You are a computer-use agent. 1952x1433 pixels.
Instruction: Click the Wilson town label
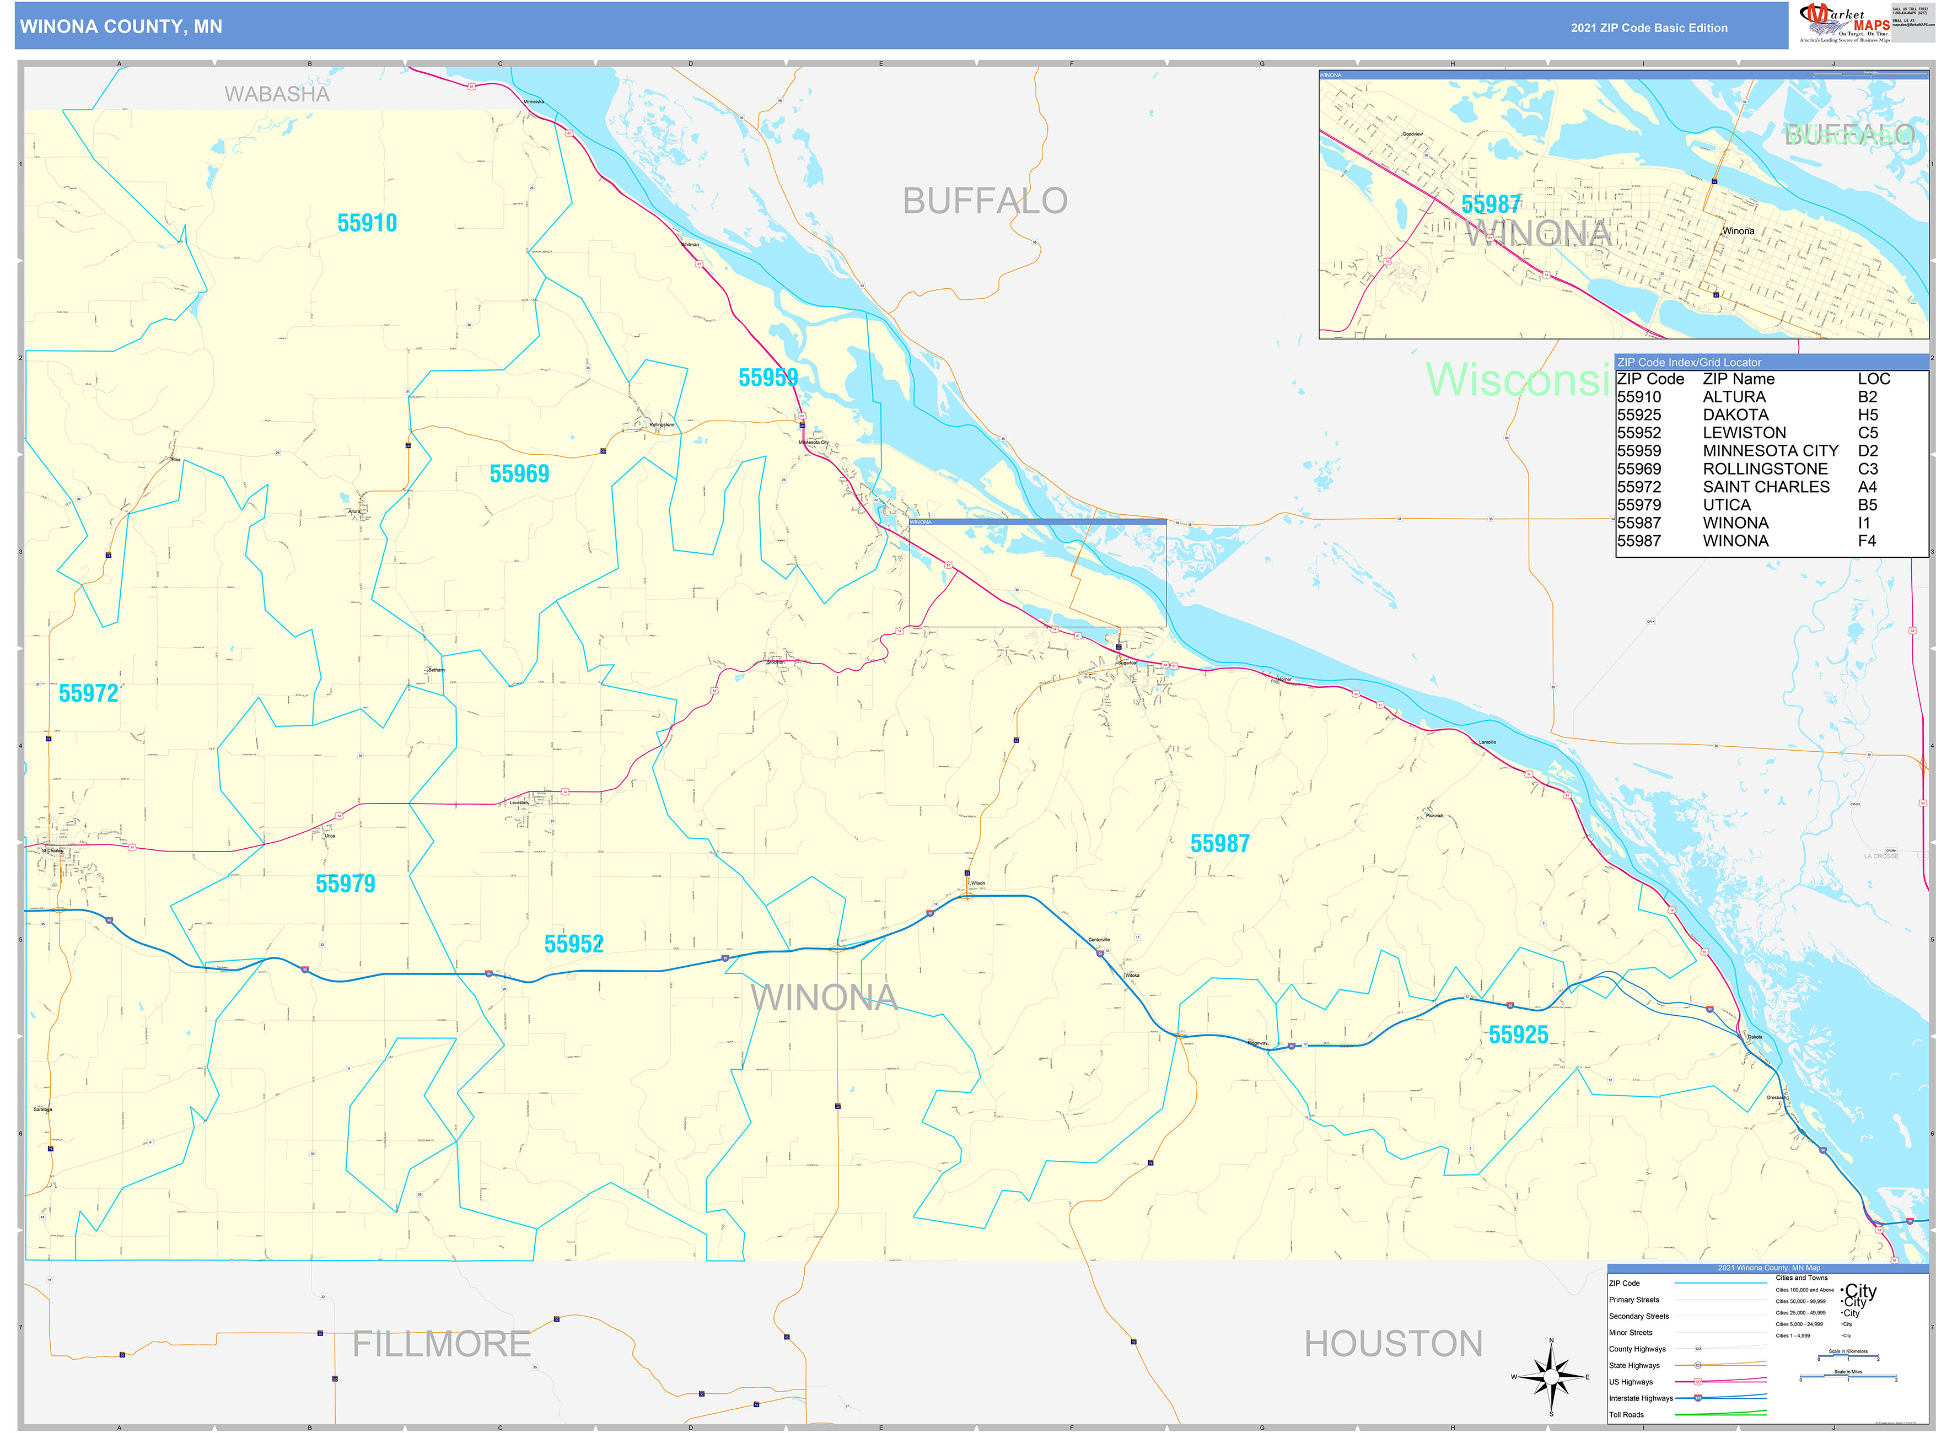[978, 883]
